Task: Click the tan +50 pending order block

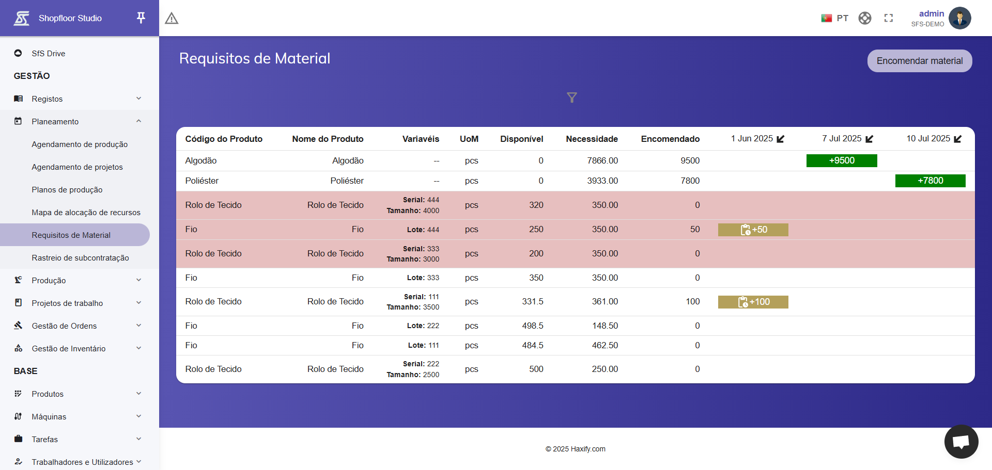Action: (753, 230)
